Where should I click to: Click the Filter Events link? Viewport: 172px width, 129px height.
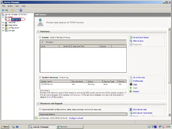[138, 41]
